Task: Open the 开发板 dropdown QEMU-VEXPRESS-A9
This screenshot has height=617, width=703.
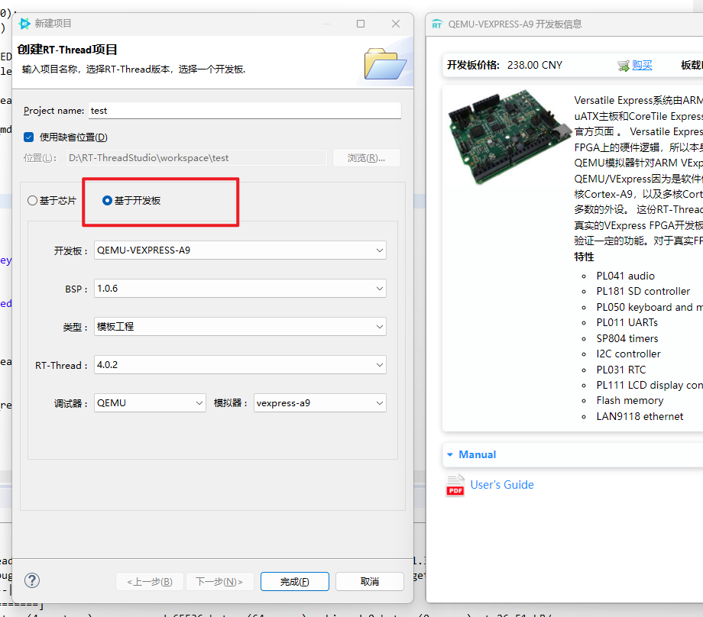Action: (240, 250)
